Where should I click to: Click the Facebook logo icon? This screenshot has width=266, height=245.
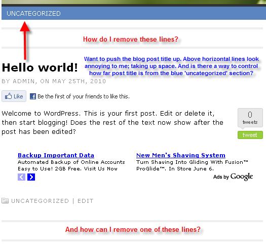33,96
